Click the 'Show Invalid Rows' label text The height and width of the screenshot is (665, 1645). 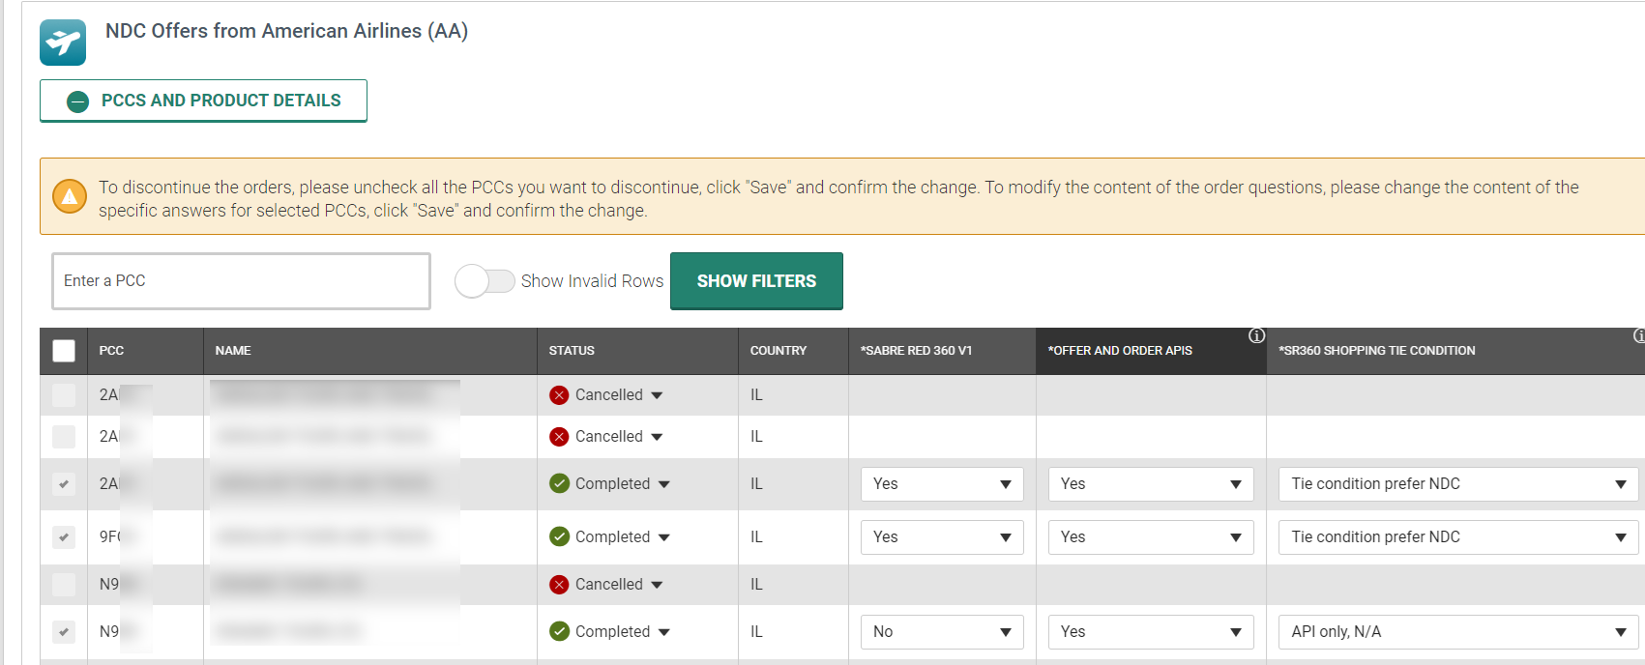[x=592, y=281]
